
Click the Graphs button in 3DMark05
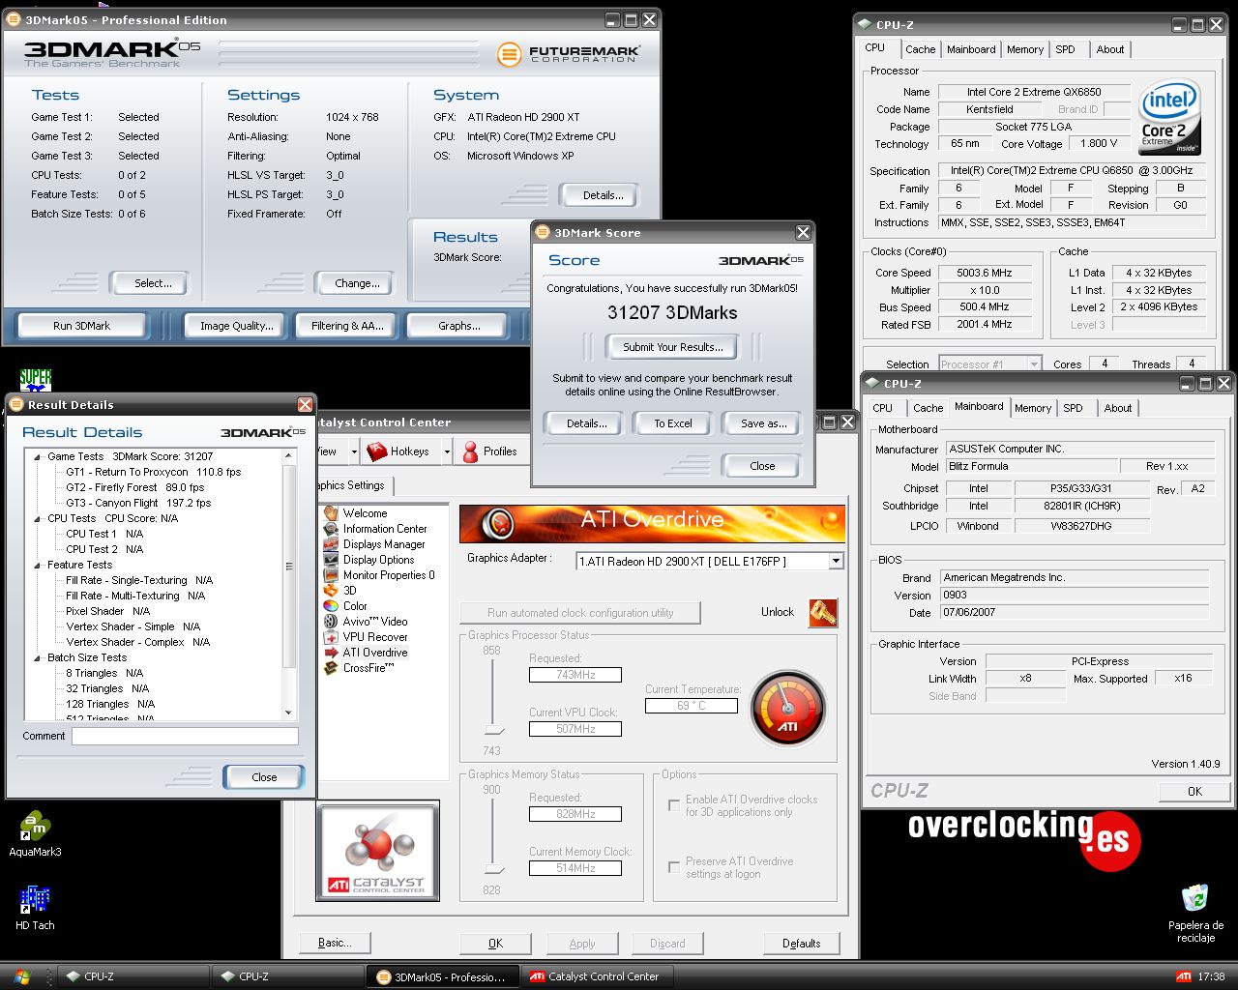point(458,326)
